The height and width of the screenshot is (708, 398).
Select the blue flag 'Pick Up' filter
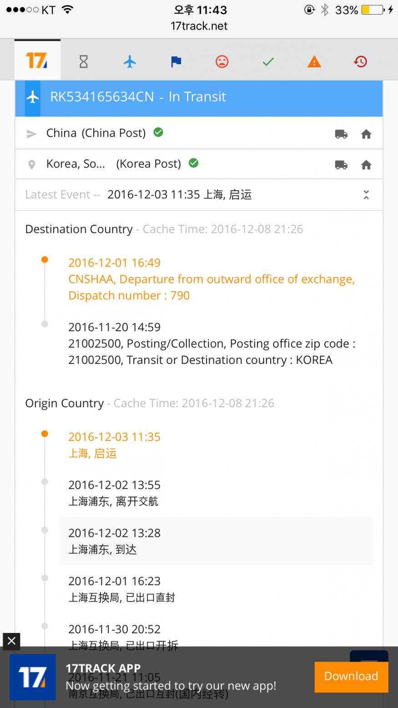(x=176, y=61)
